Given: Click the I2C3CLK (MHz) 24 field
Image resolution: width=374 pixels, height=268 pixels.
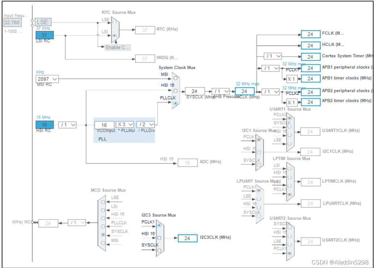Looking at the screenshot, I should pyautogui.click(x=188, y=238).
